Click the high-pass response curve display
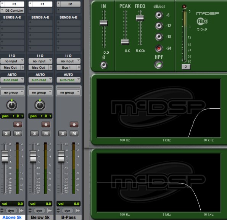Viewport: 227px width, 220px height. pos(159,108)
